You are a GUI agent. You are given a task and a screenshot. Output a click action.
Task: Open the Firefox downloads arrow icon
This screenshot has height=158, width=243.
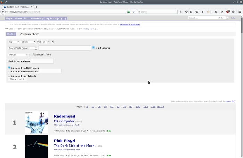click(181, 12)
